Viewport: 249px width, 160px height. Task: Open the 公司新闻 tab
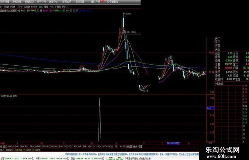point(18,150)
